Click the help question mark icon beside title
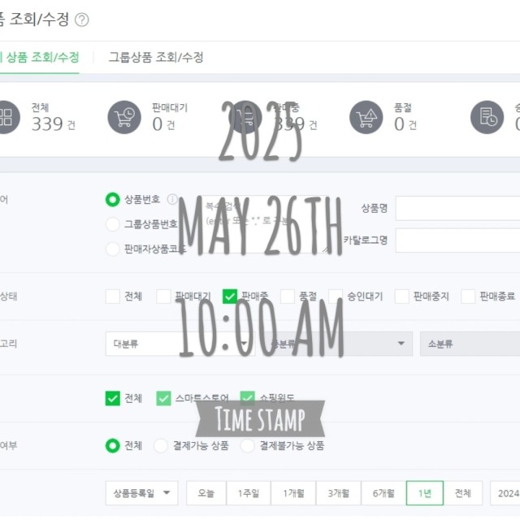Image resolution: width=520 pixels, height=520 pixels. (x=81, y=19)
